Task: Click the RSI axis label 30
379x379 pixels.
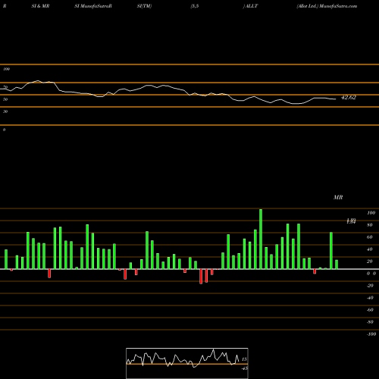Action: tap(5, 111)
